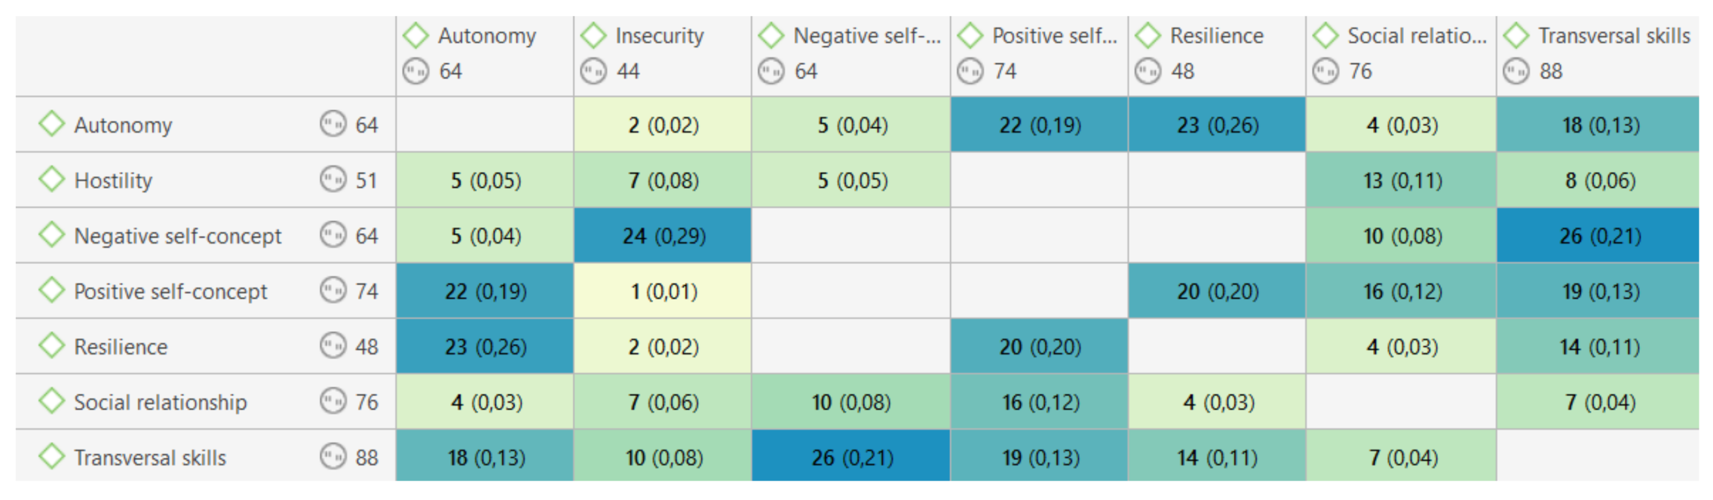Click the Resilience column header diamond icon

(1148, 35)
